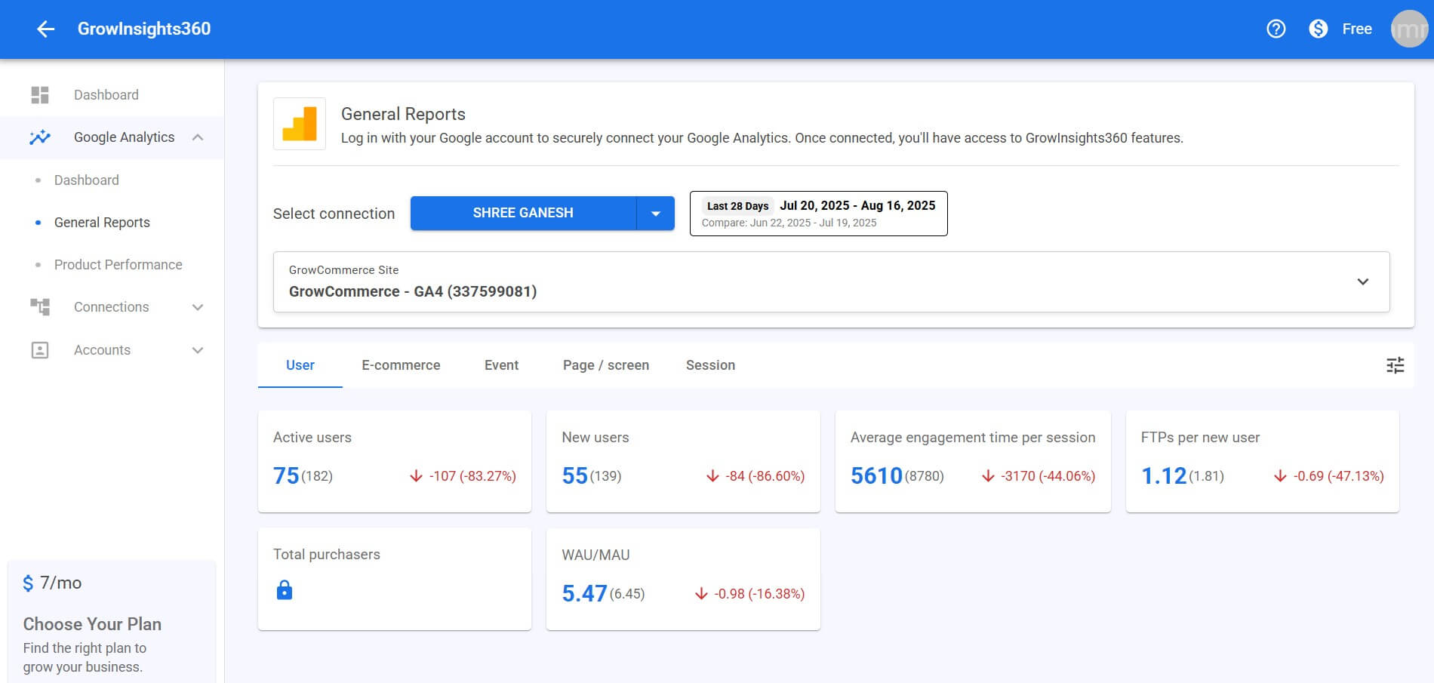This screenshot has height=683, width=1434.
Task: Click the dollar icon beside 7/mo
Action: coord(28,583)
